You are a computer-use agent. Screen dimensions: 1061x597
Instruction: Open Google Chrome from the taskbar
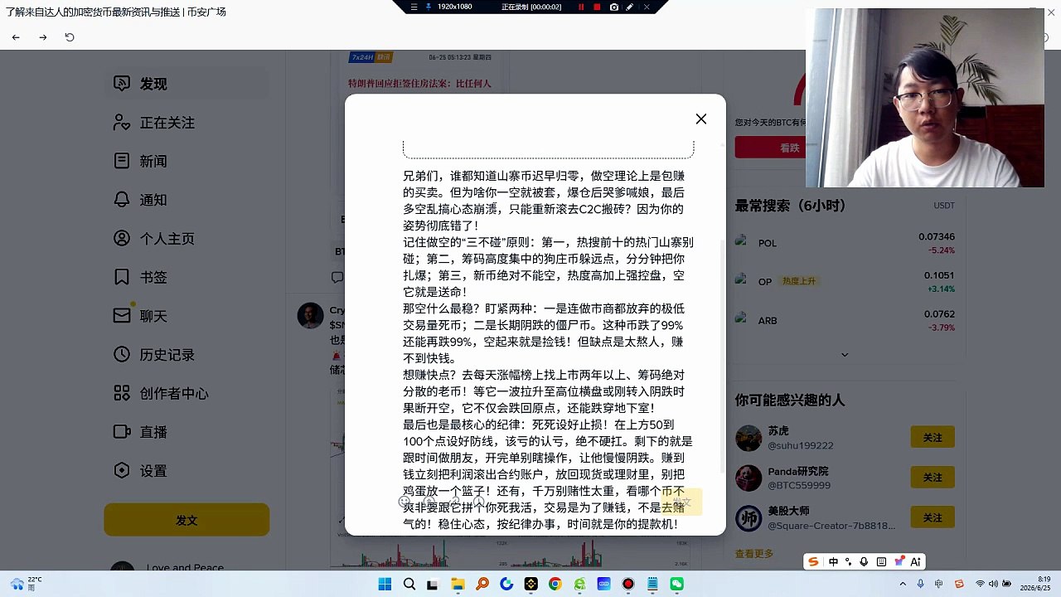[555, 585]
